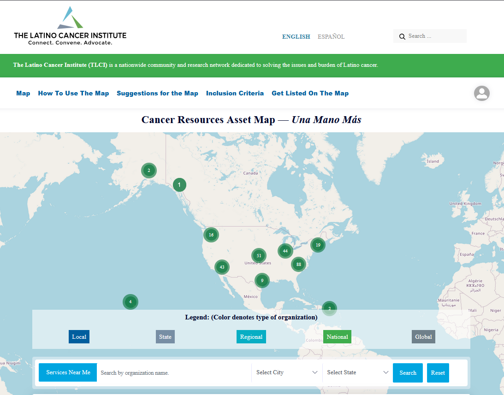
Task: Expand the Select City dropdown
Action: 287,372
